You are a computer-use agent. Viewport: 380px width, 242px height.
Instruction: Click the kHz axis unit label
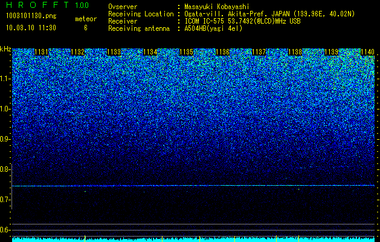click(x=5, y=49)
